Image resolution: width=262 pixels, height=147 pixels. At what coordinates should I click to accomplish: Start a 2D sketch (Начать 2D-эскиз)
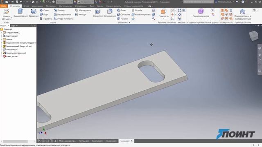(6, 15)
